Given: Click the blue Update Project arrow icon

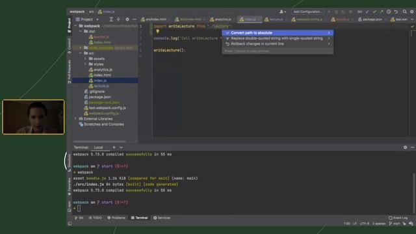Looking at the screenshot, I should coord(367,12).
